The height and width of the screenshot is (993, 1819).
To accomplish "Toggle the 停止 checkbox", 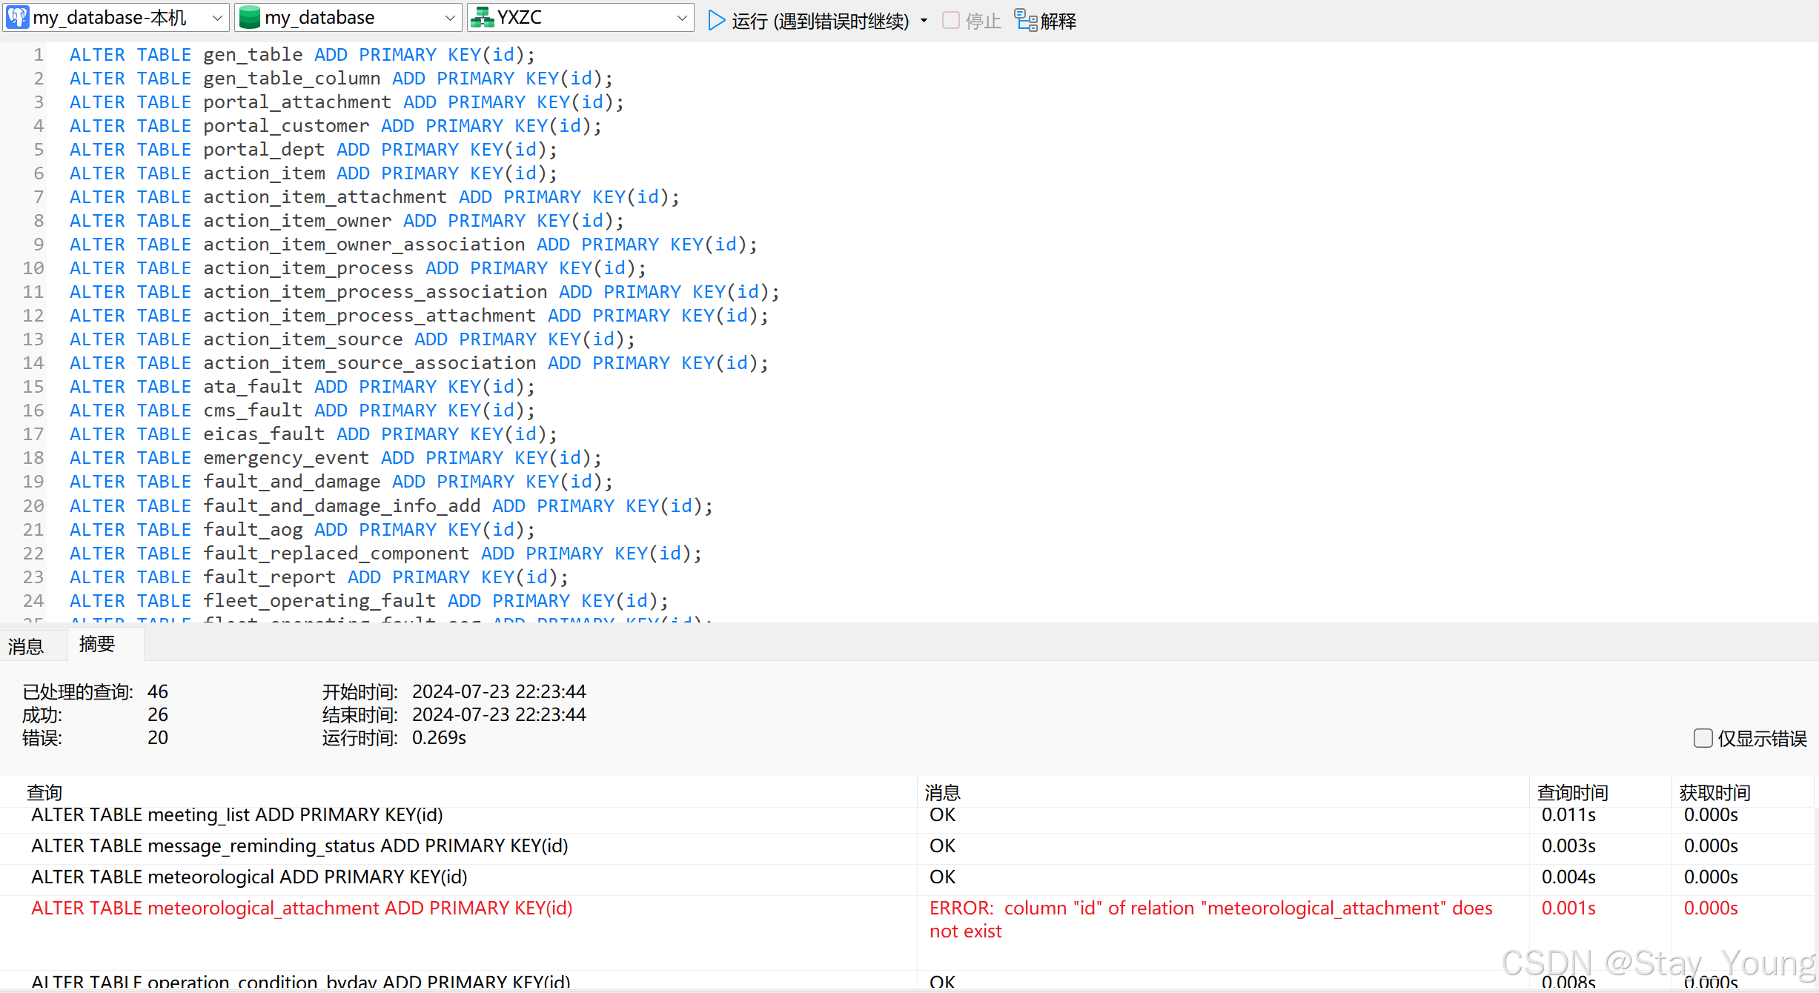I will pyautogui.click(x=950, y=20).
